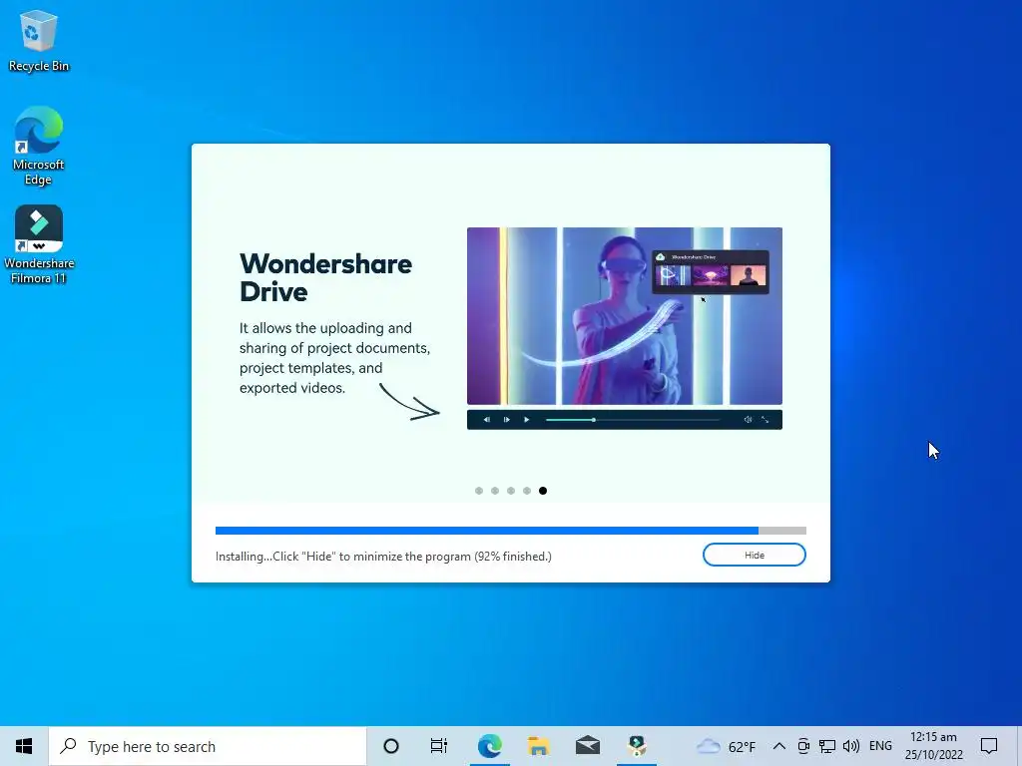The height and width of the screenshot is (766, 1022).
Task: Open the speaker volume tray icon
Action: 850,746
